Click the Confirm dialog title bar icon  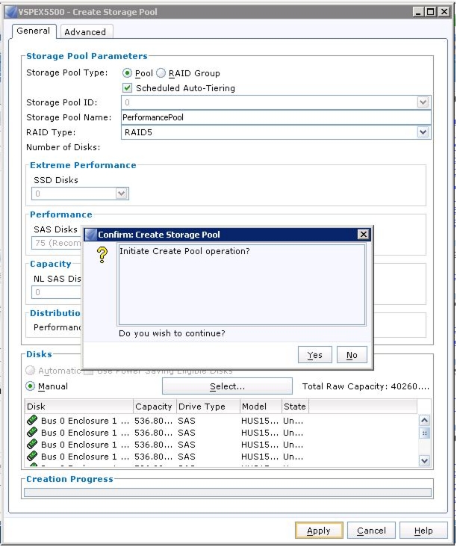(x=90, y=235)
